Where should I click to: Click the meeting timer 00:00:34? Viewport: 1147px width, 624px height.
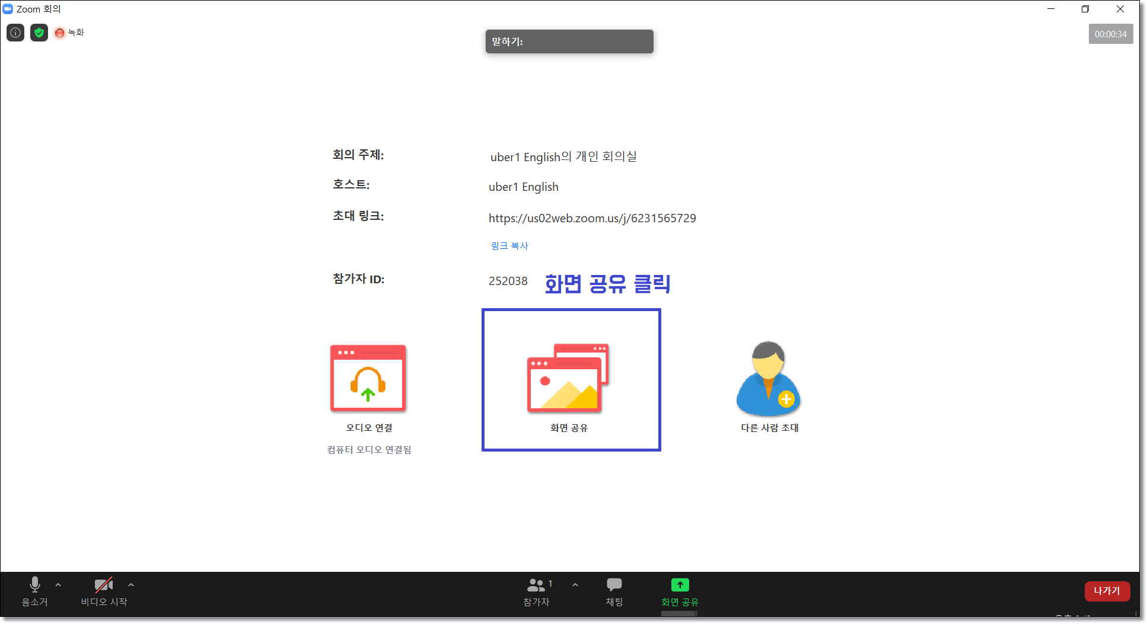1111,34
